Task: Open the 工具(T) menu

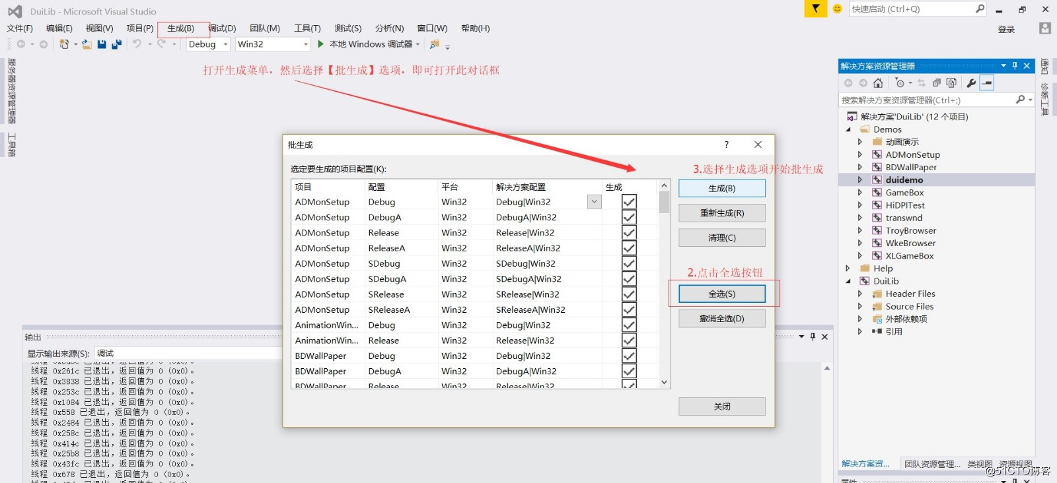Action: point(307,28)
